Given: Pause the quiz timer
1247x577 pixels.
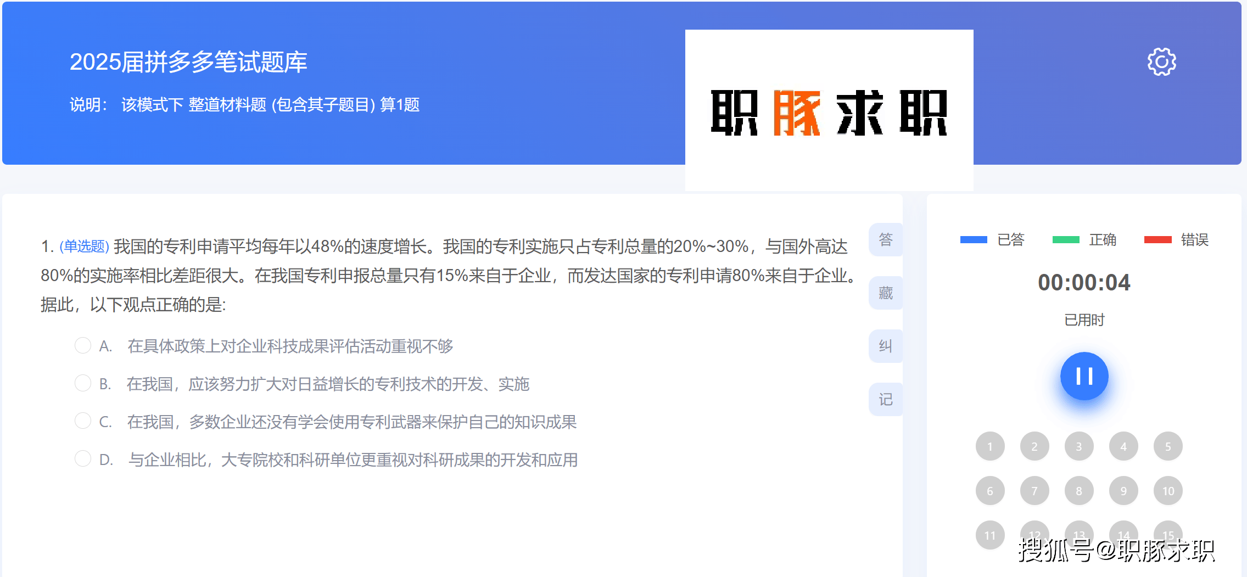Looking at the screenshot, I should pos(1084,376).
